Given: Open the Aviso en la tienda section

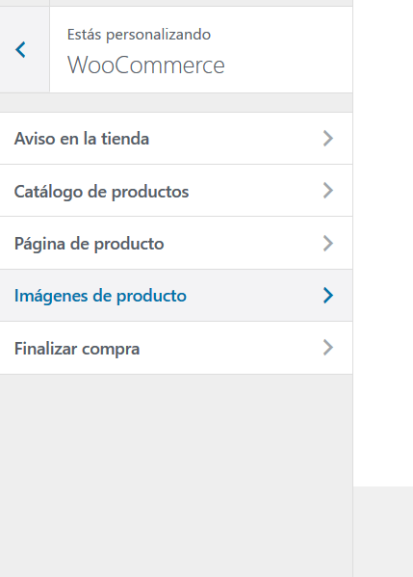Looking at the screenshot, I should tap(176, 139).
